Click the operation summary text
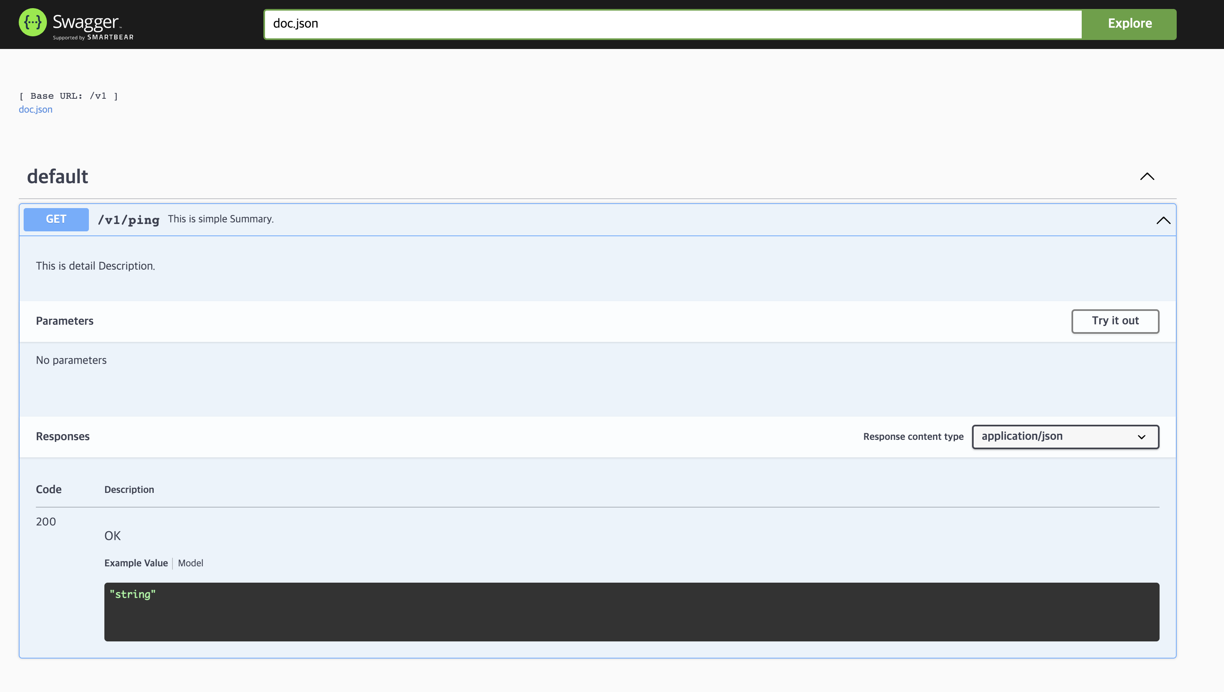The height and width of the screenshot is (692, 1224). point(221,219)
